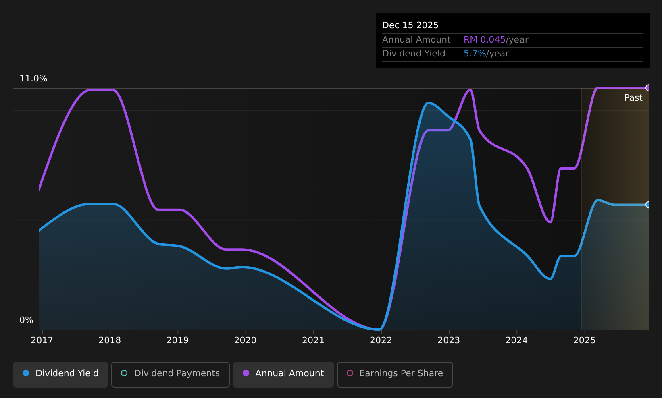
Task: Click the 2020 x-axis label
Action: [245, 340]
